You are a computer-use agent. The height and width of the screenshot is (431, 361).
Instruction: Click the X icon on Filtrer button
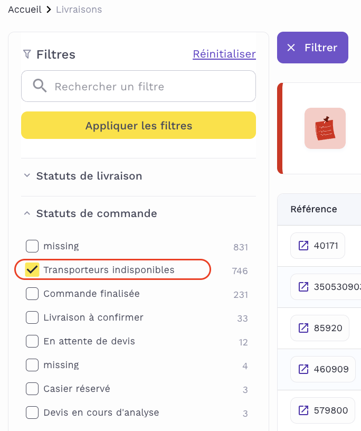click(x=291, y=48)
